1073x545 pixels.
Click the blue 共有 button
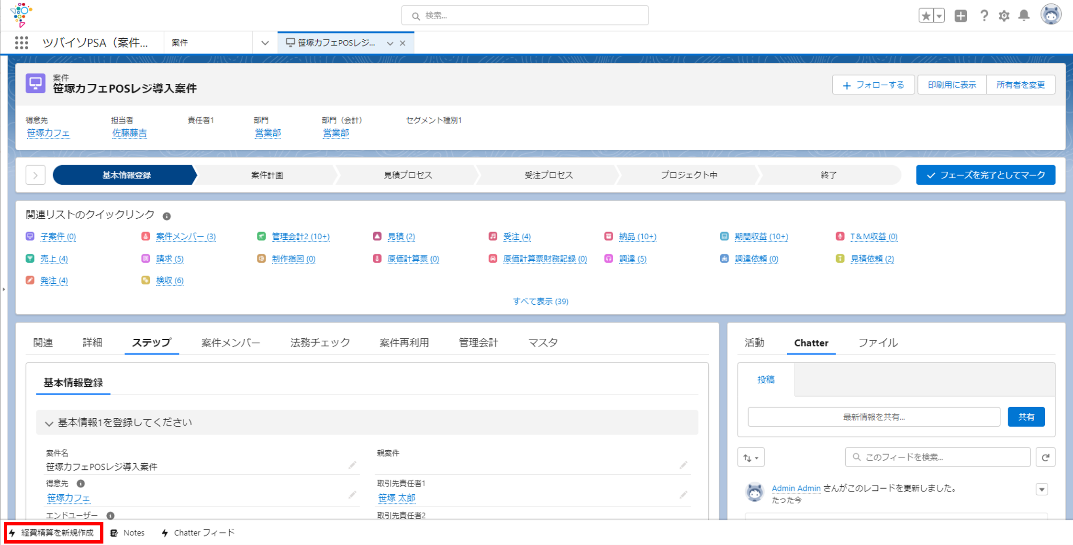1026,417
